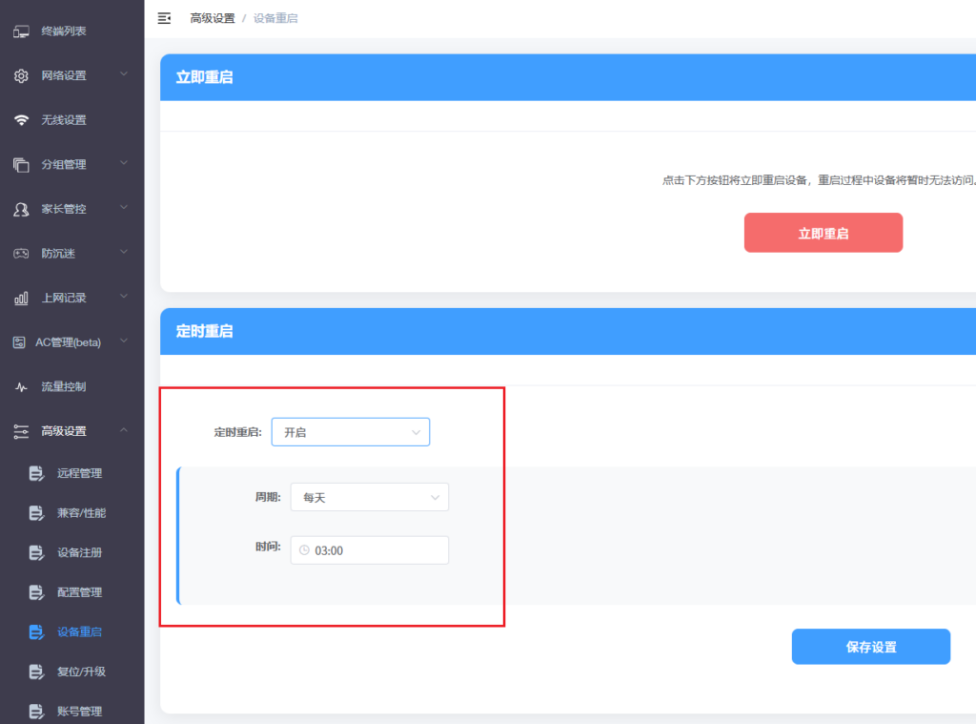The width and height of the screenshot is (976, 724).
Task: Click the 保存设置 button
Action: [x=870, y=647]
